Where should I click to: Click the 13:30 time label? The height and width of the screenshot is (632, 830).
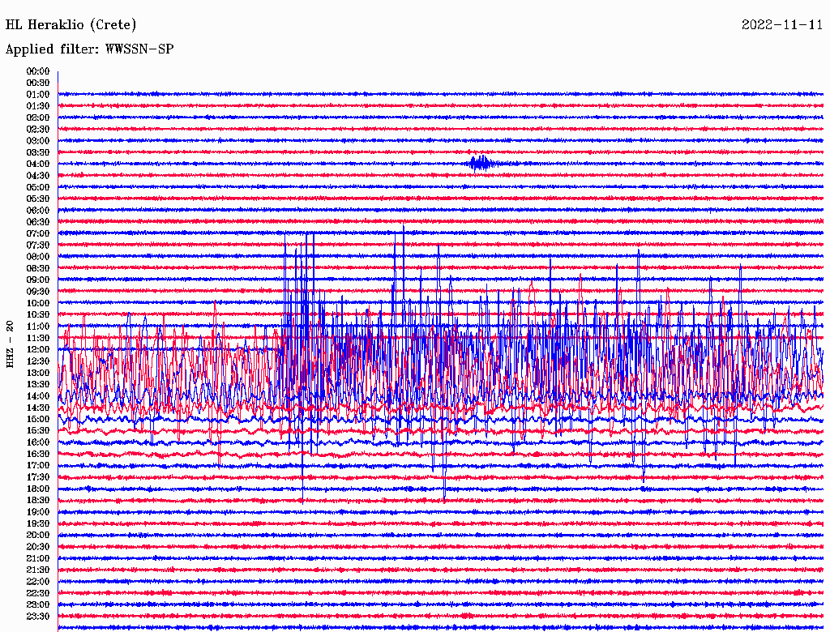coord(38,384)
